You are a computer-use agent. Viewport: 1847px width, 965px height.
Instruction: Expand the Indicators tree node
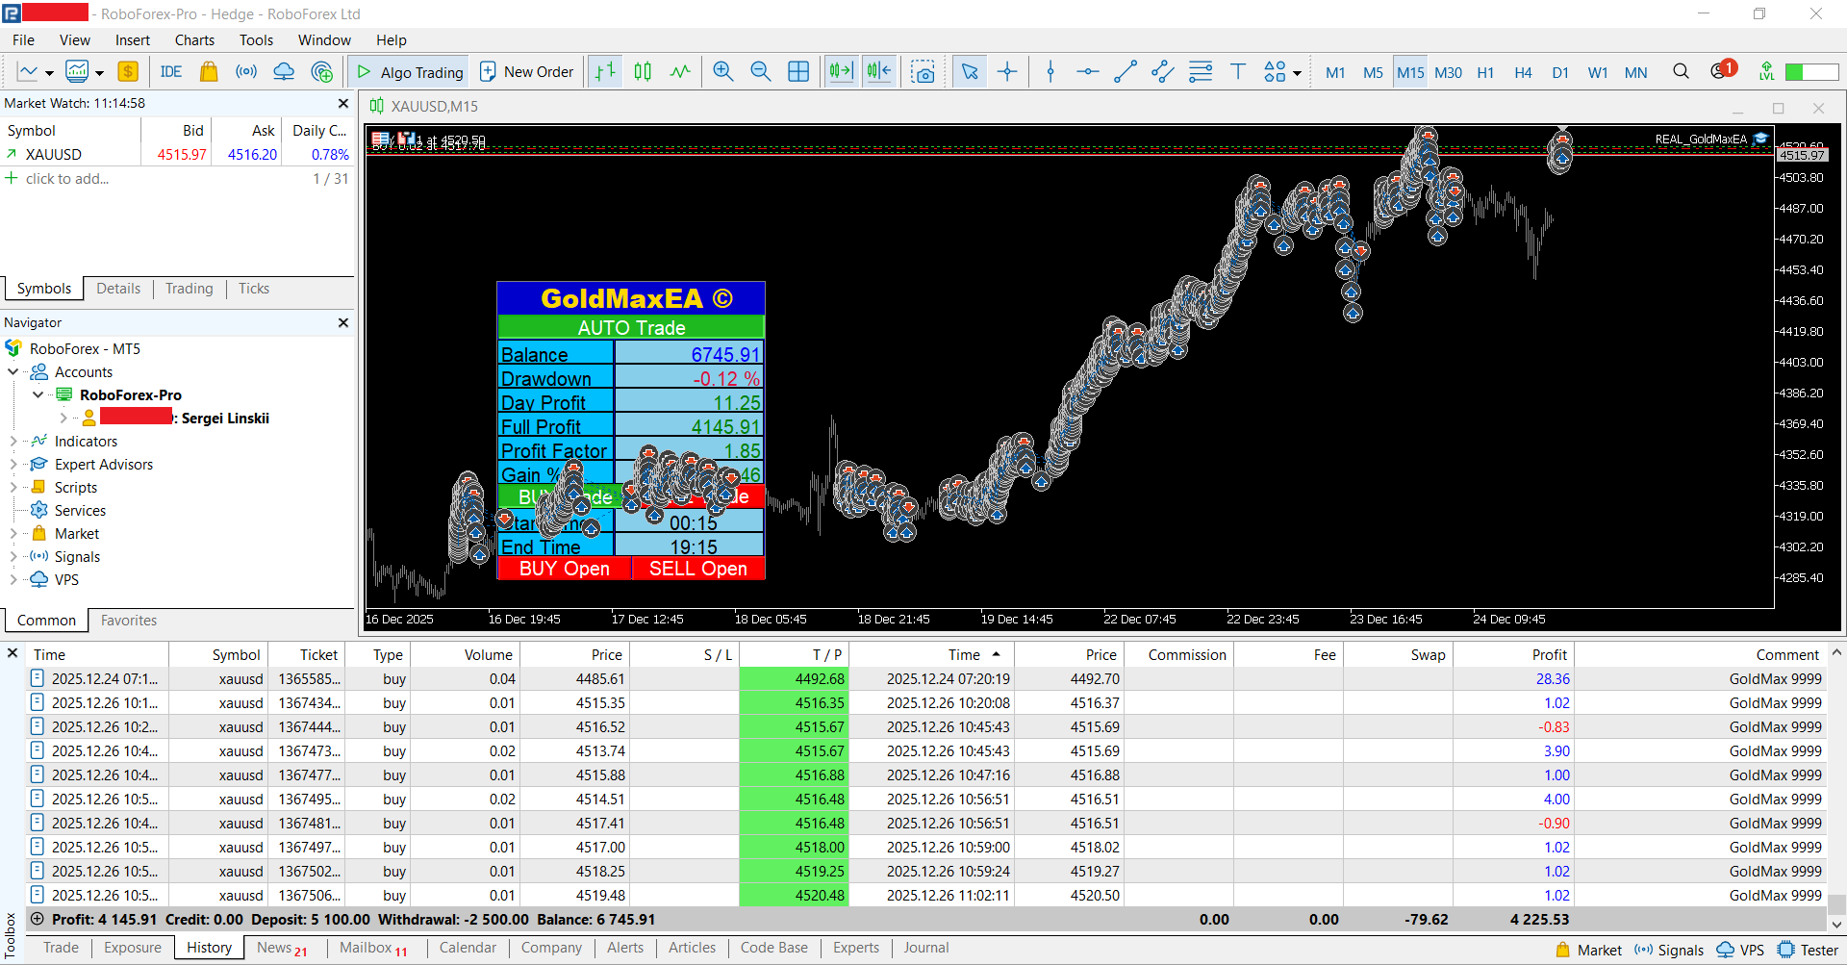click(13, 441)
